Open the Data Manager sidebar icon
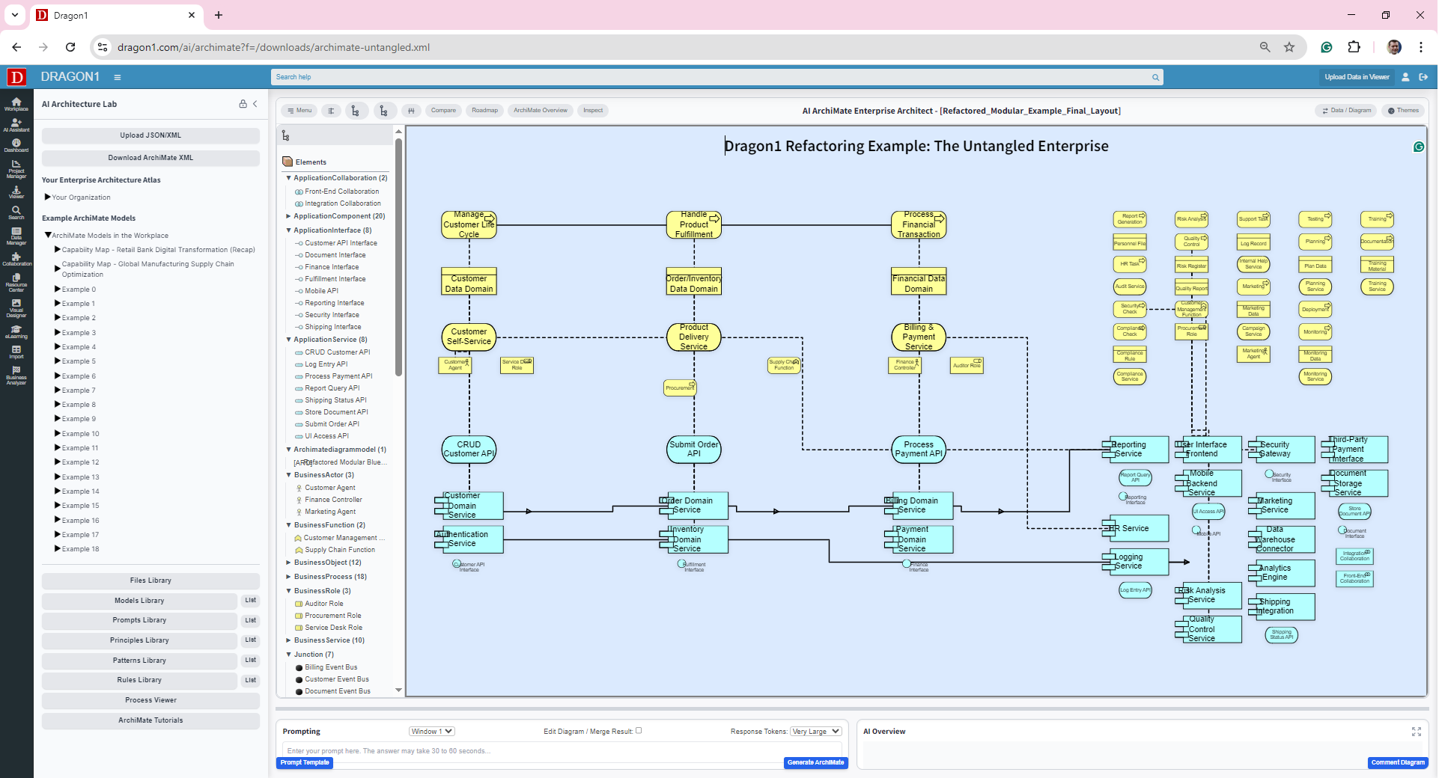Image resolution: width=1439 pixels, height=778 pixels. (x=16, y=236)
